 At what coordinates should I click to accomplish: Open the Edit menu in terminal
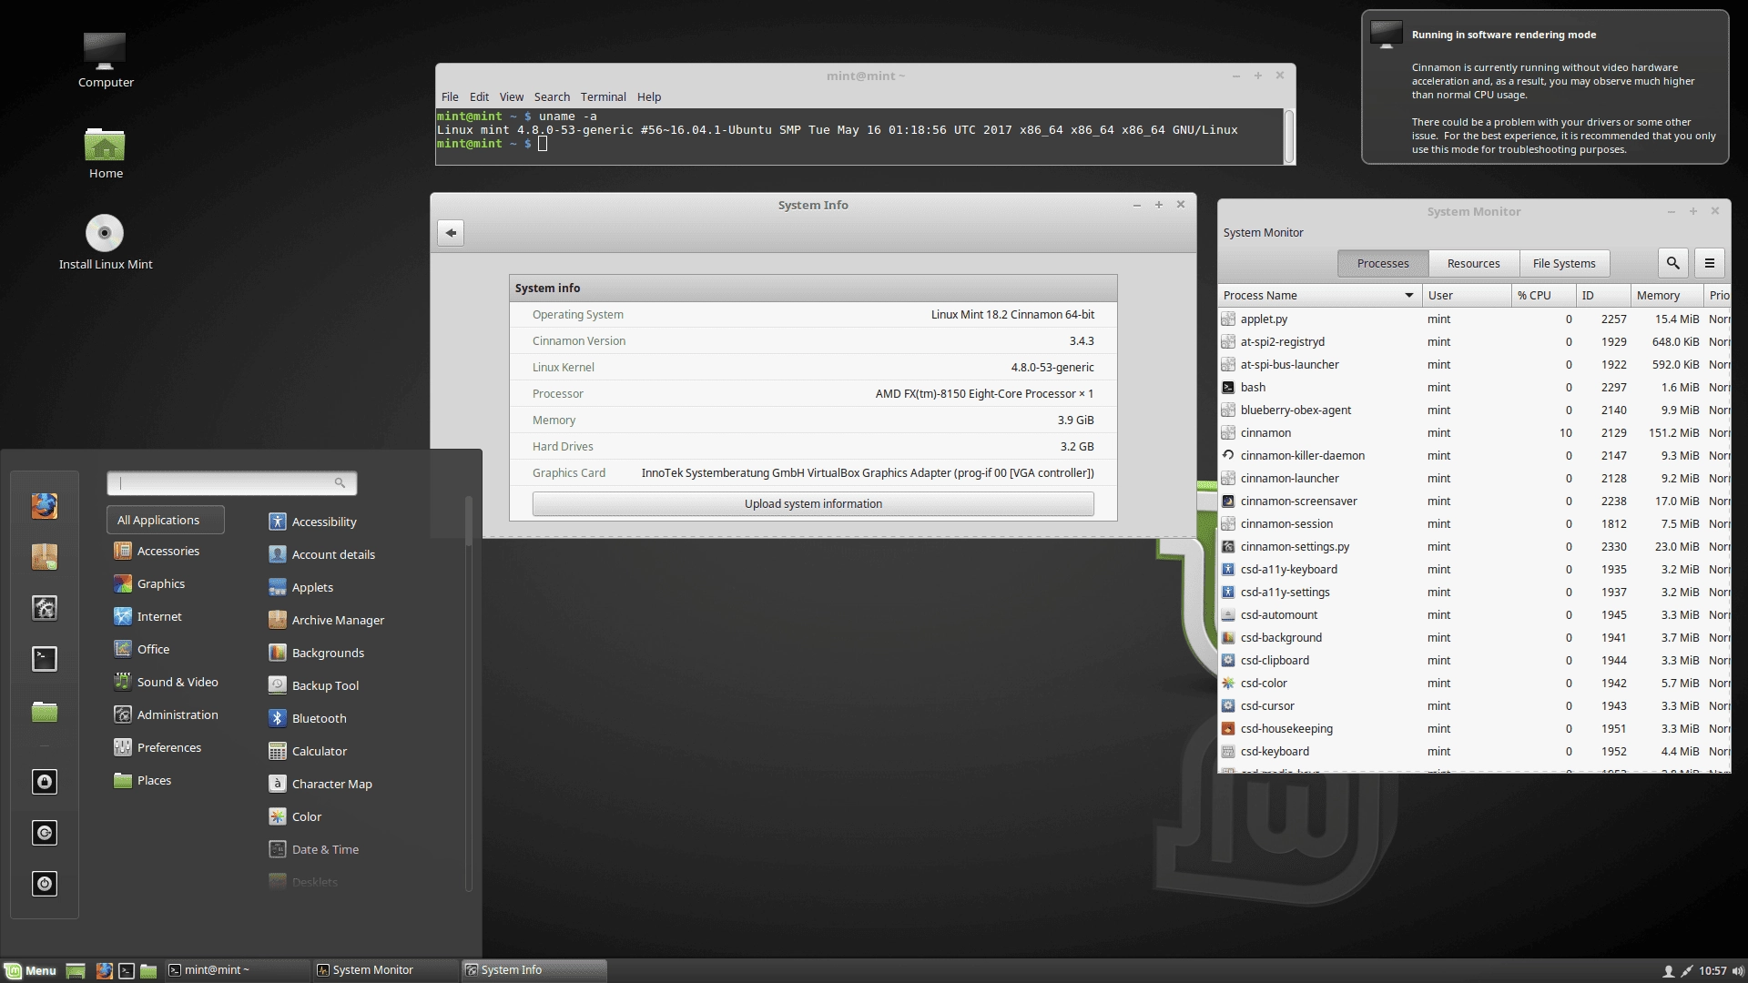click(479, 96)
